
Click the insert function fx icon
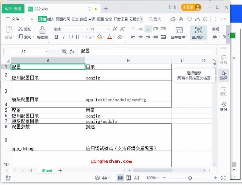pyautogui.click(x=72, y=51)
